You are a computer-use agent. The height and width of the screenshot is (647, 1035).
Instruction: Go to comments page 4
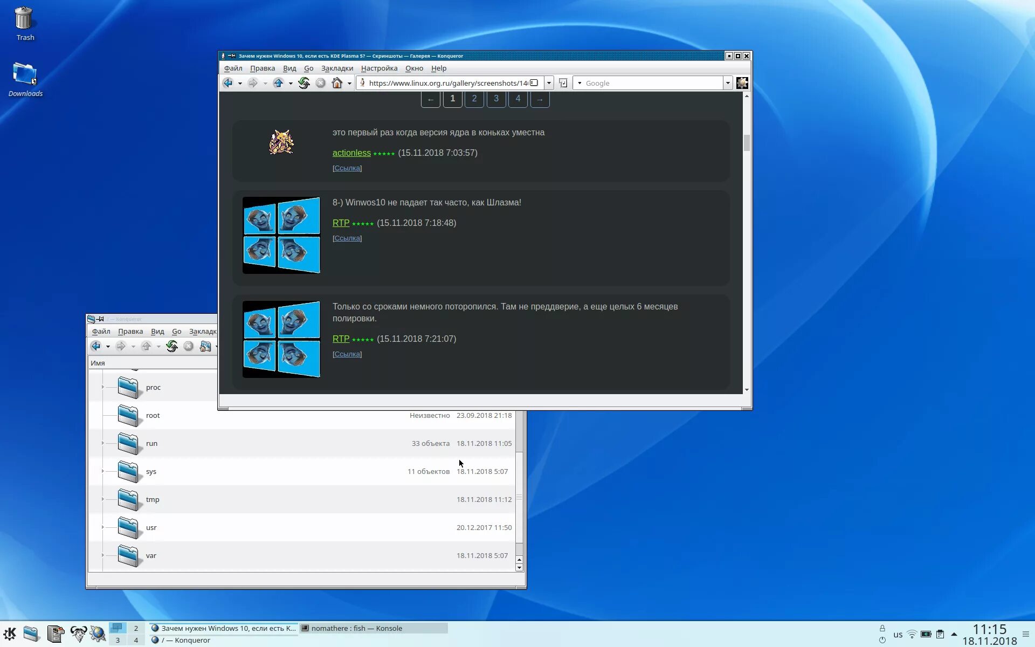point(518,99)
